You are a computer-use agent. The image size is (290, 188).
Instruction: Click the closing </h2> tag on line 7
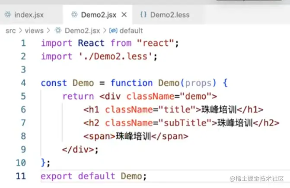tap(266, 123)
